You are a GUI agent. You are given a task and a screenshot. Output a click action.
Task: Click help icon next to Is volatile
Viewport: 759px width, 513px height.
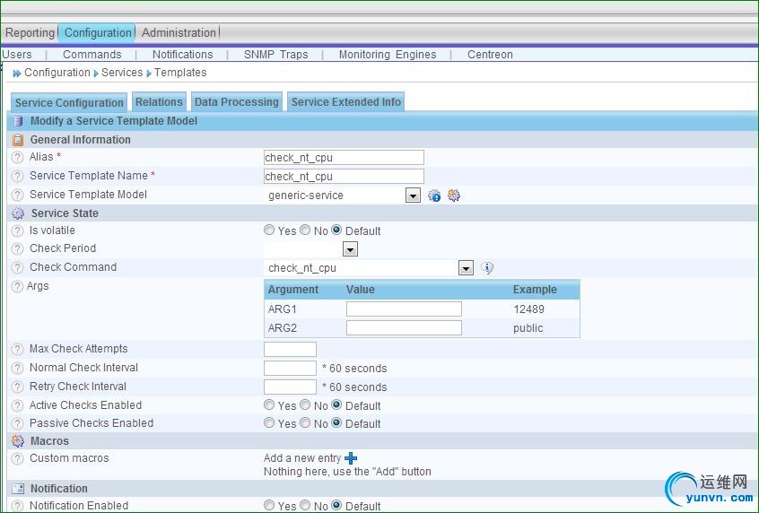17,230
